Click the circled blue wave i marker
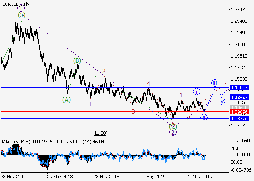 [196, 91]
